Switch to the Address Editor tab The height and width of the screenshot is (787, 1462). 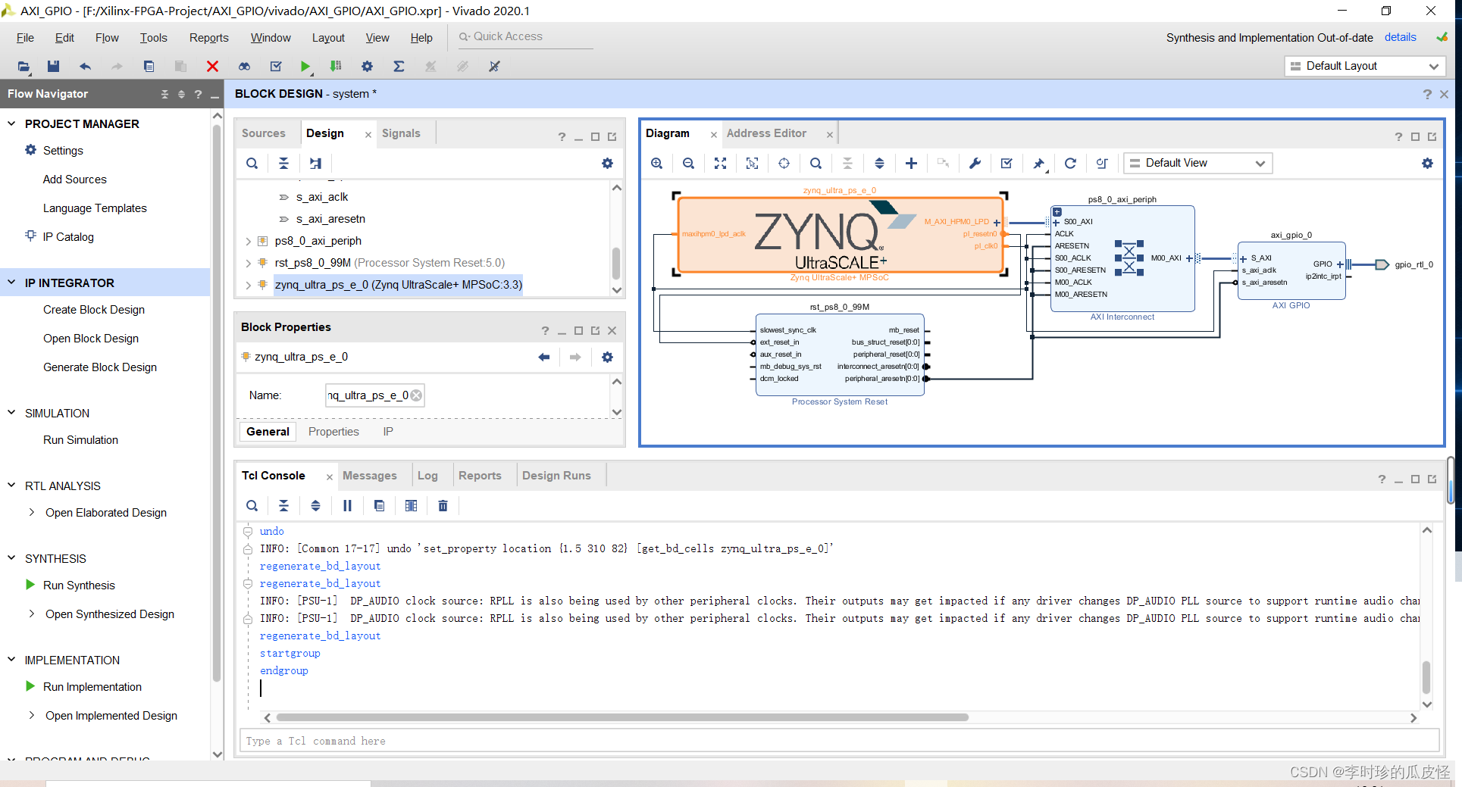pyautogui.click(x=766, y=133)
